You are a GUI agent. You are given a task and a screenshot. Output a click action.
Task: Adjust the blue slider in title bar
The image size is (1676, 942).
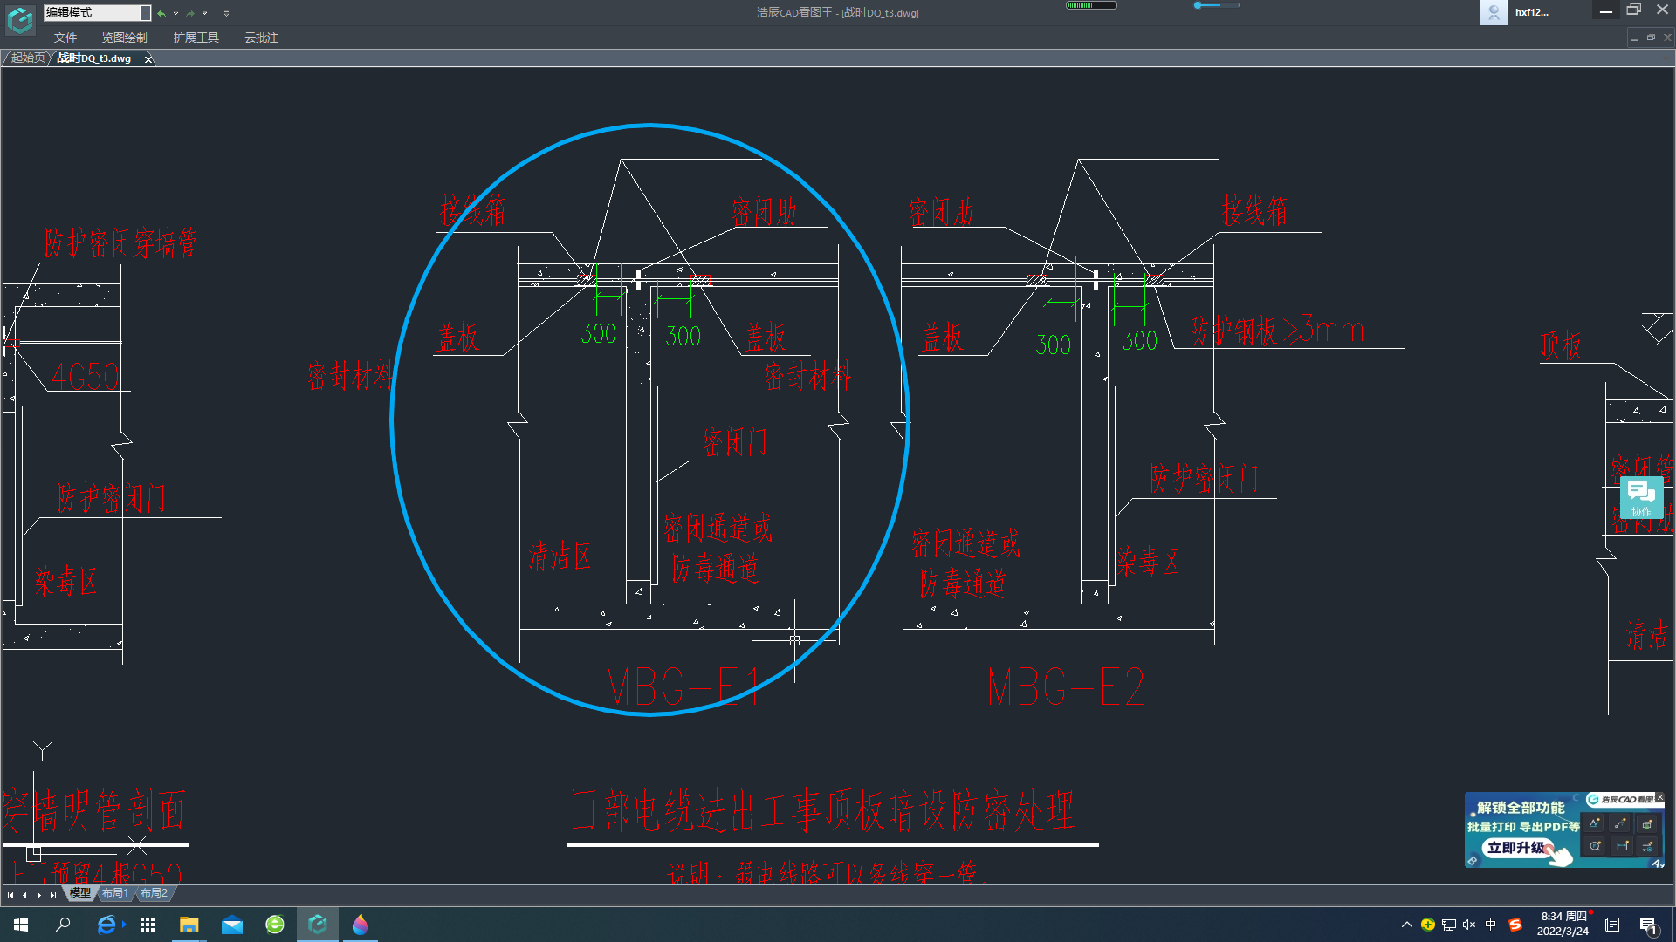1216,5
